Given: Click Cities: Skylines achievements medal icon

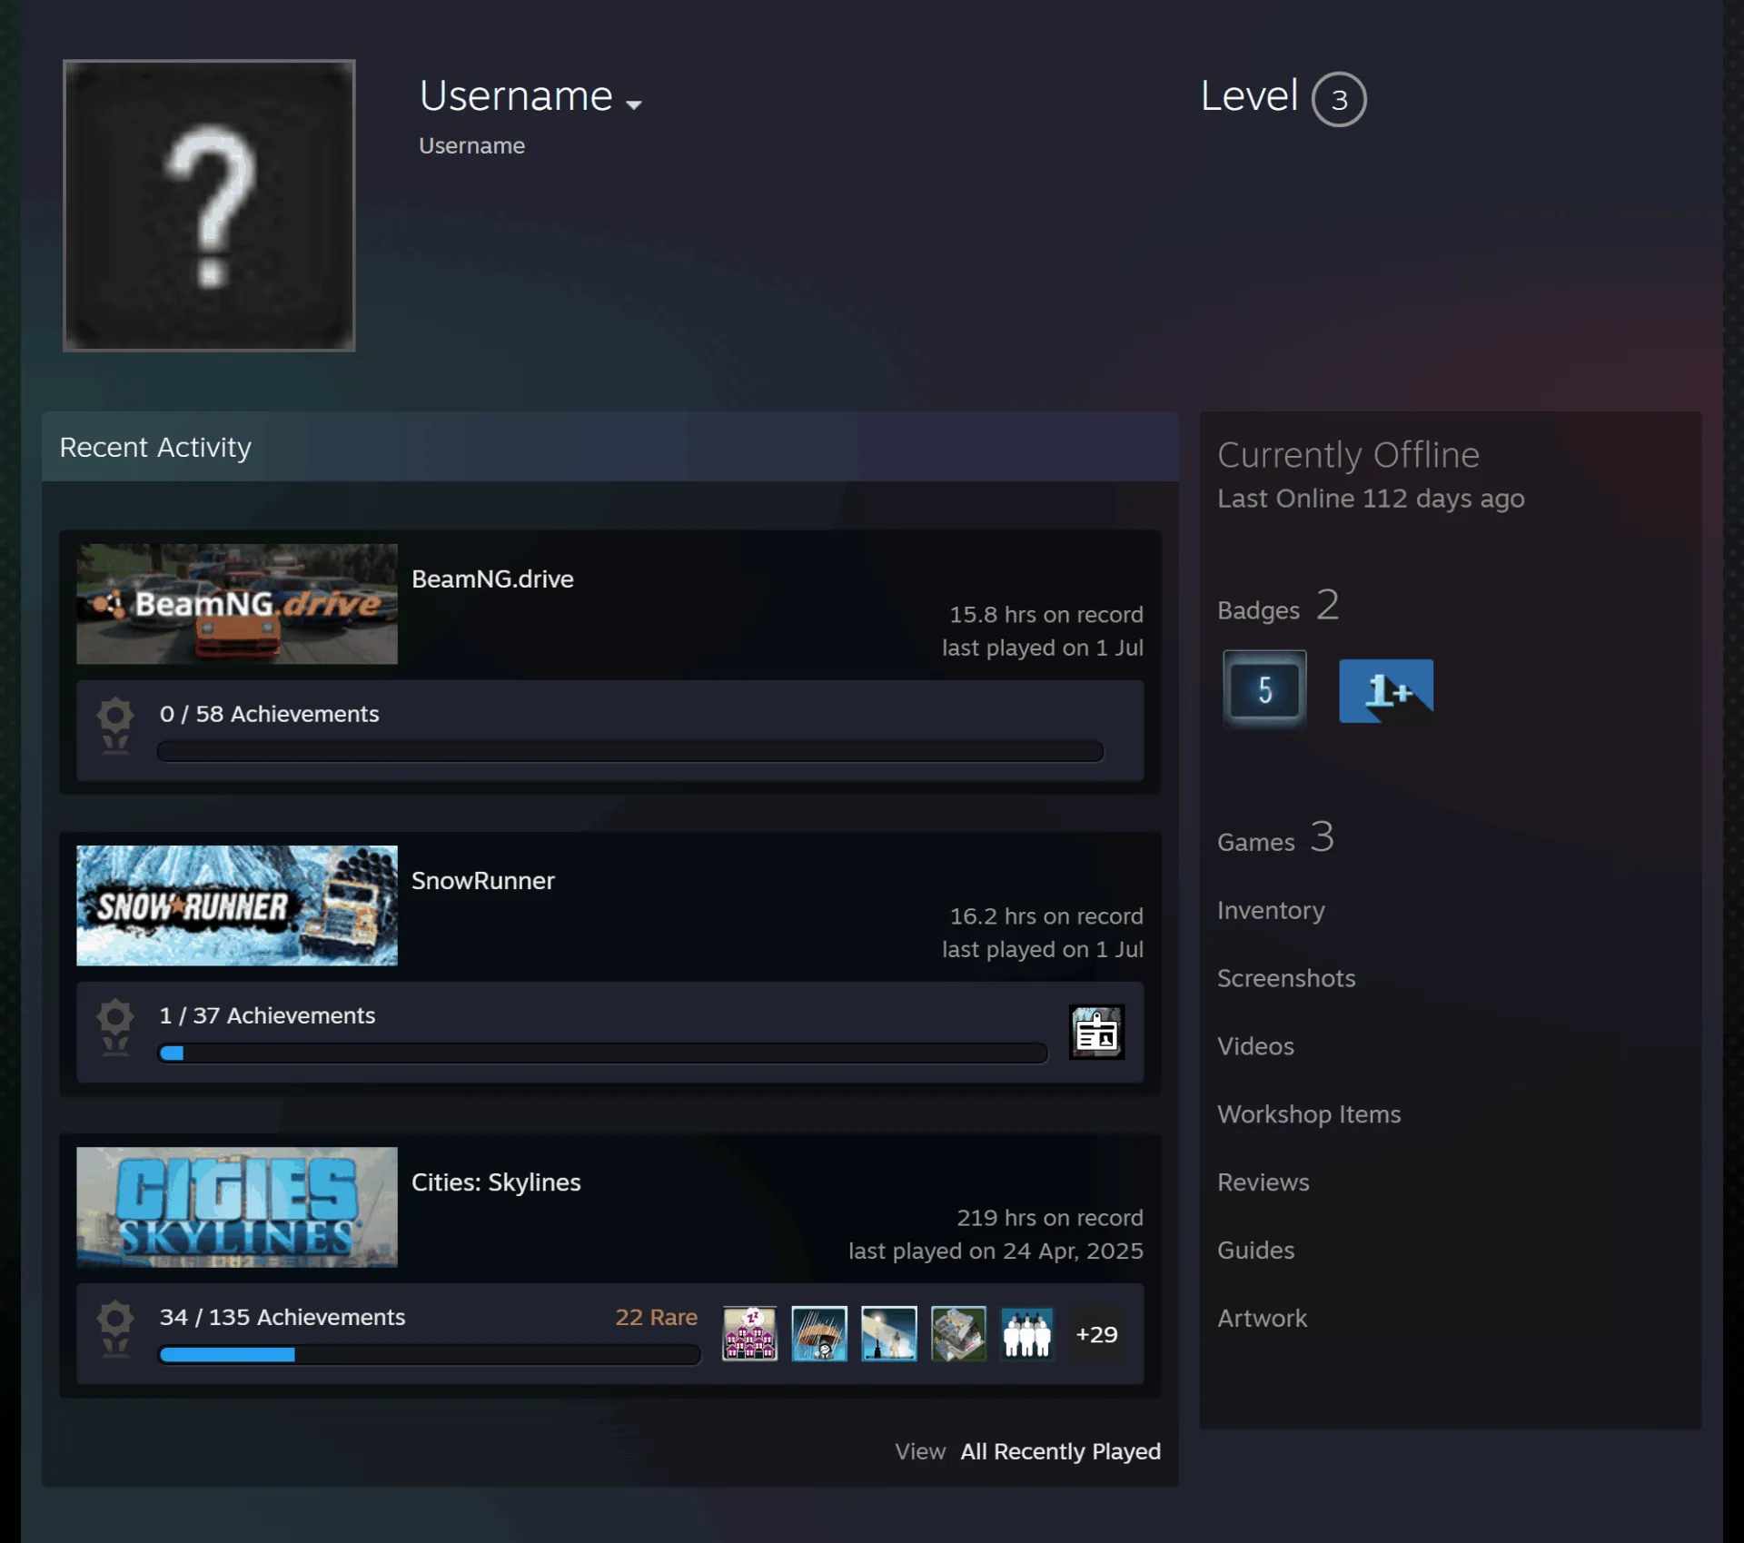Looking at the screenshot, I should [x=115, y=1329].
